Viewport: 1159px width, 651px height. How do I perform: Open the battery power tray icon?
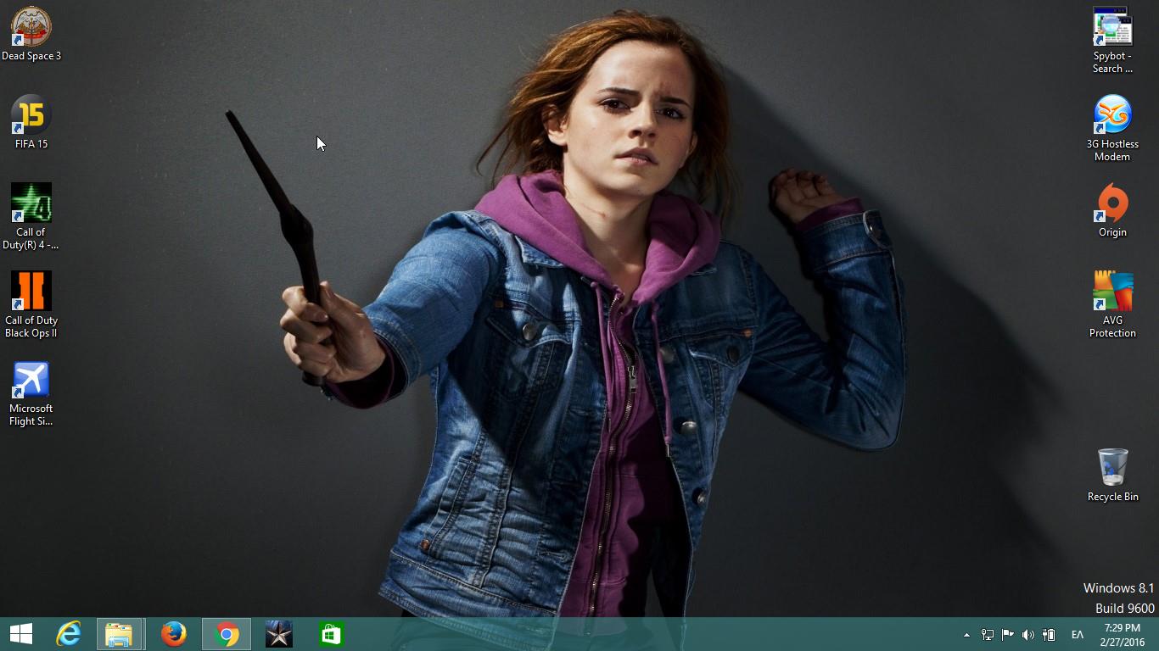1049,635
